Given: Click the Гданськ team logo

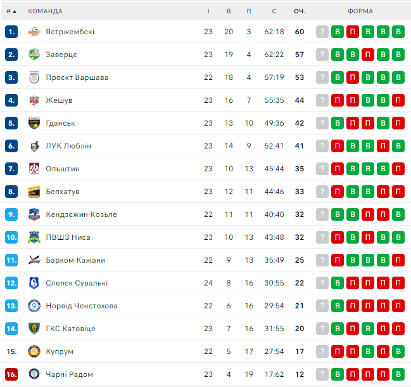Looking at the screenshot, I should [x=34, y=123].
